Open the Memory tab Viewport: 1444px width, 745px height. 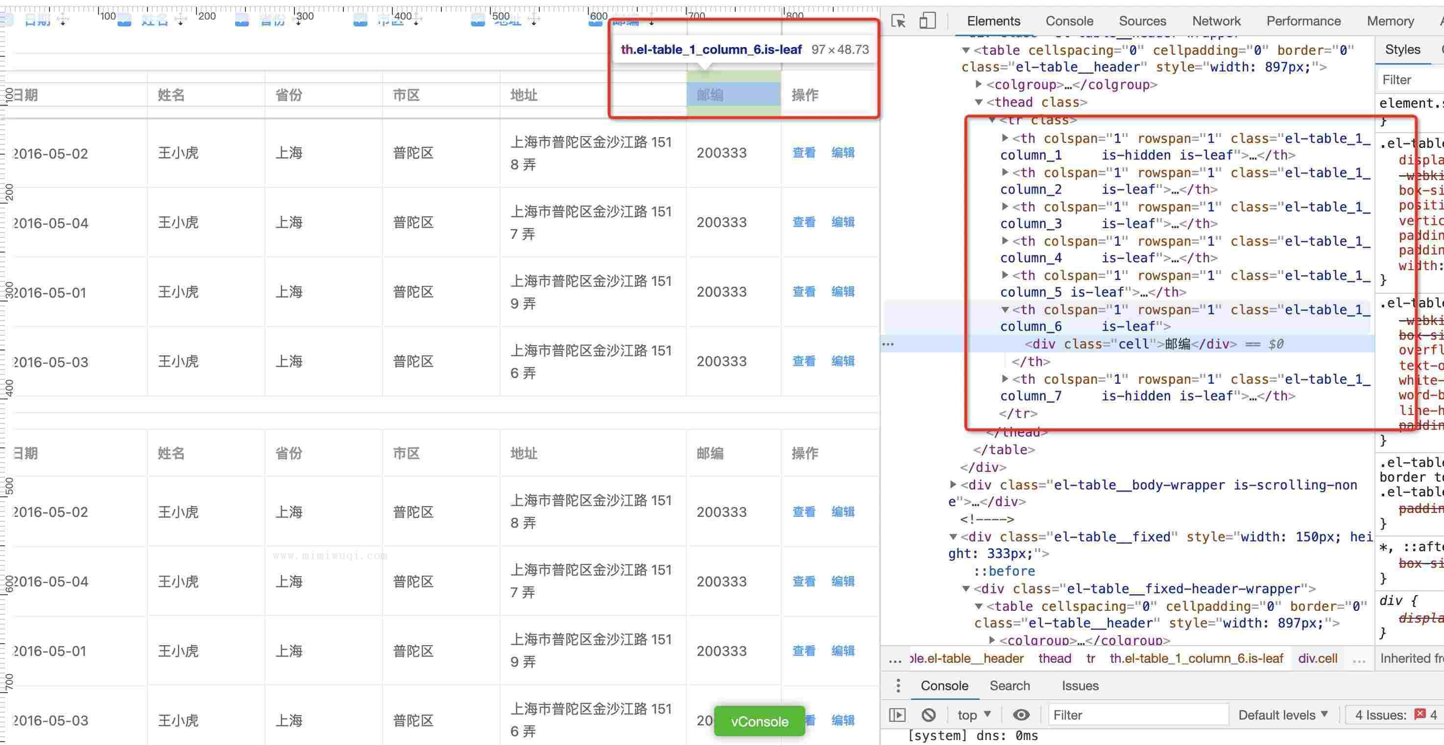1390,21
